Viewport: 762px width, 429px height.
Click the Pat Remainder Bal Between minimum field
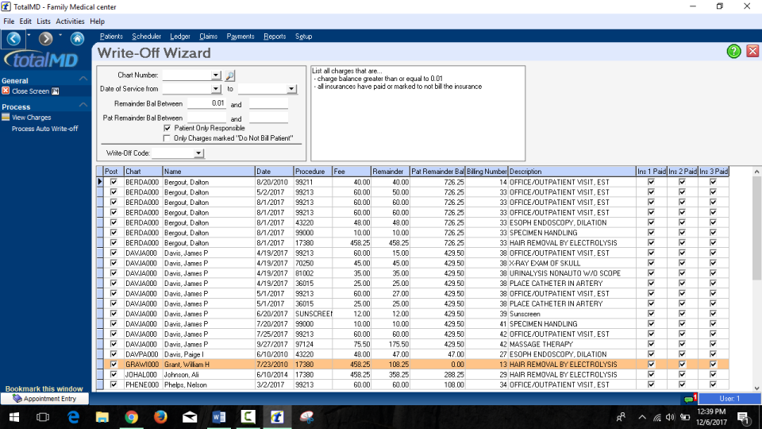[x=206, y=118]
